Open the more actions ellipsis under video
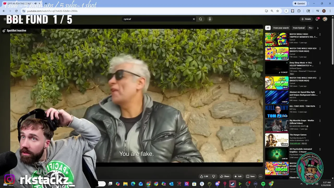This screenshot has height=188, width=334. tap(260, 176)
